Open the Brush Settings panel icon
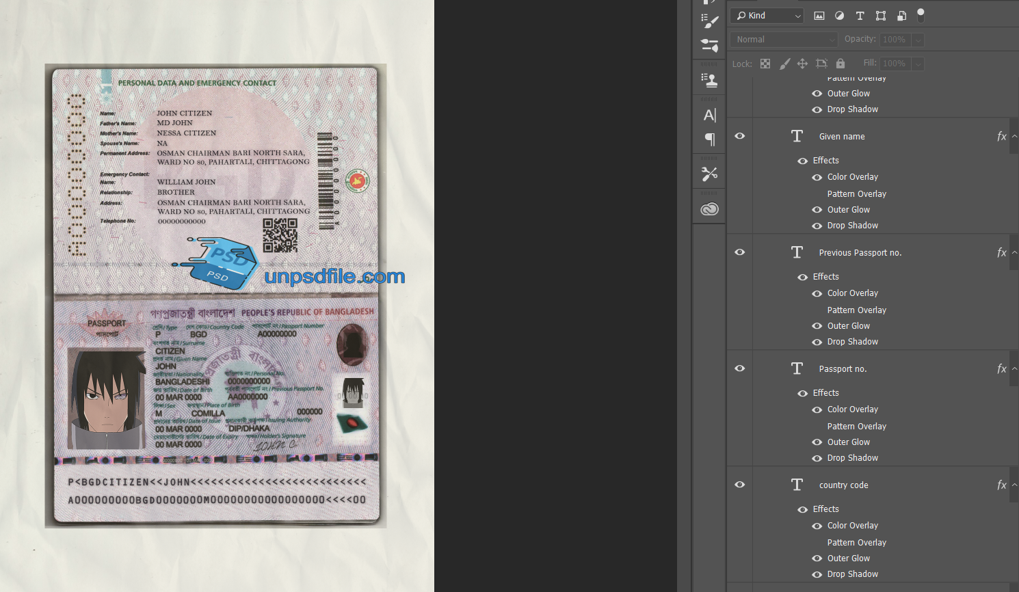The width and height of the screenshot is (1019, 592). (x=710, y=46)
